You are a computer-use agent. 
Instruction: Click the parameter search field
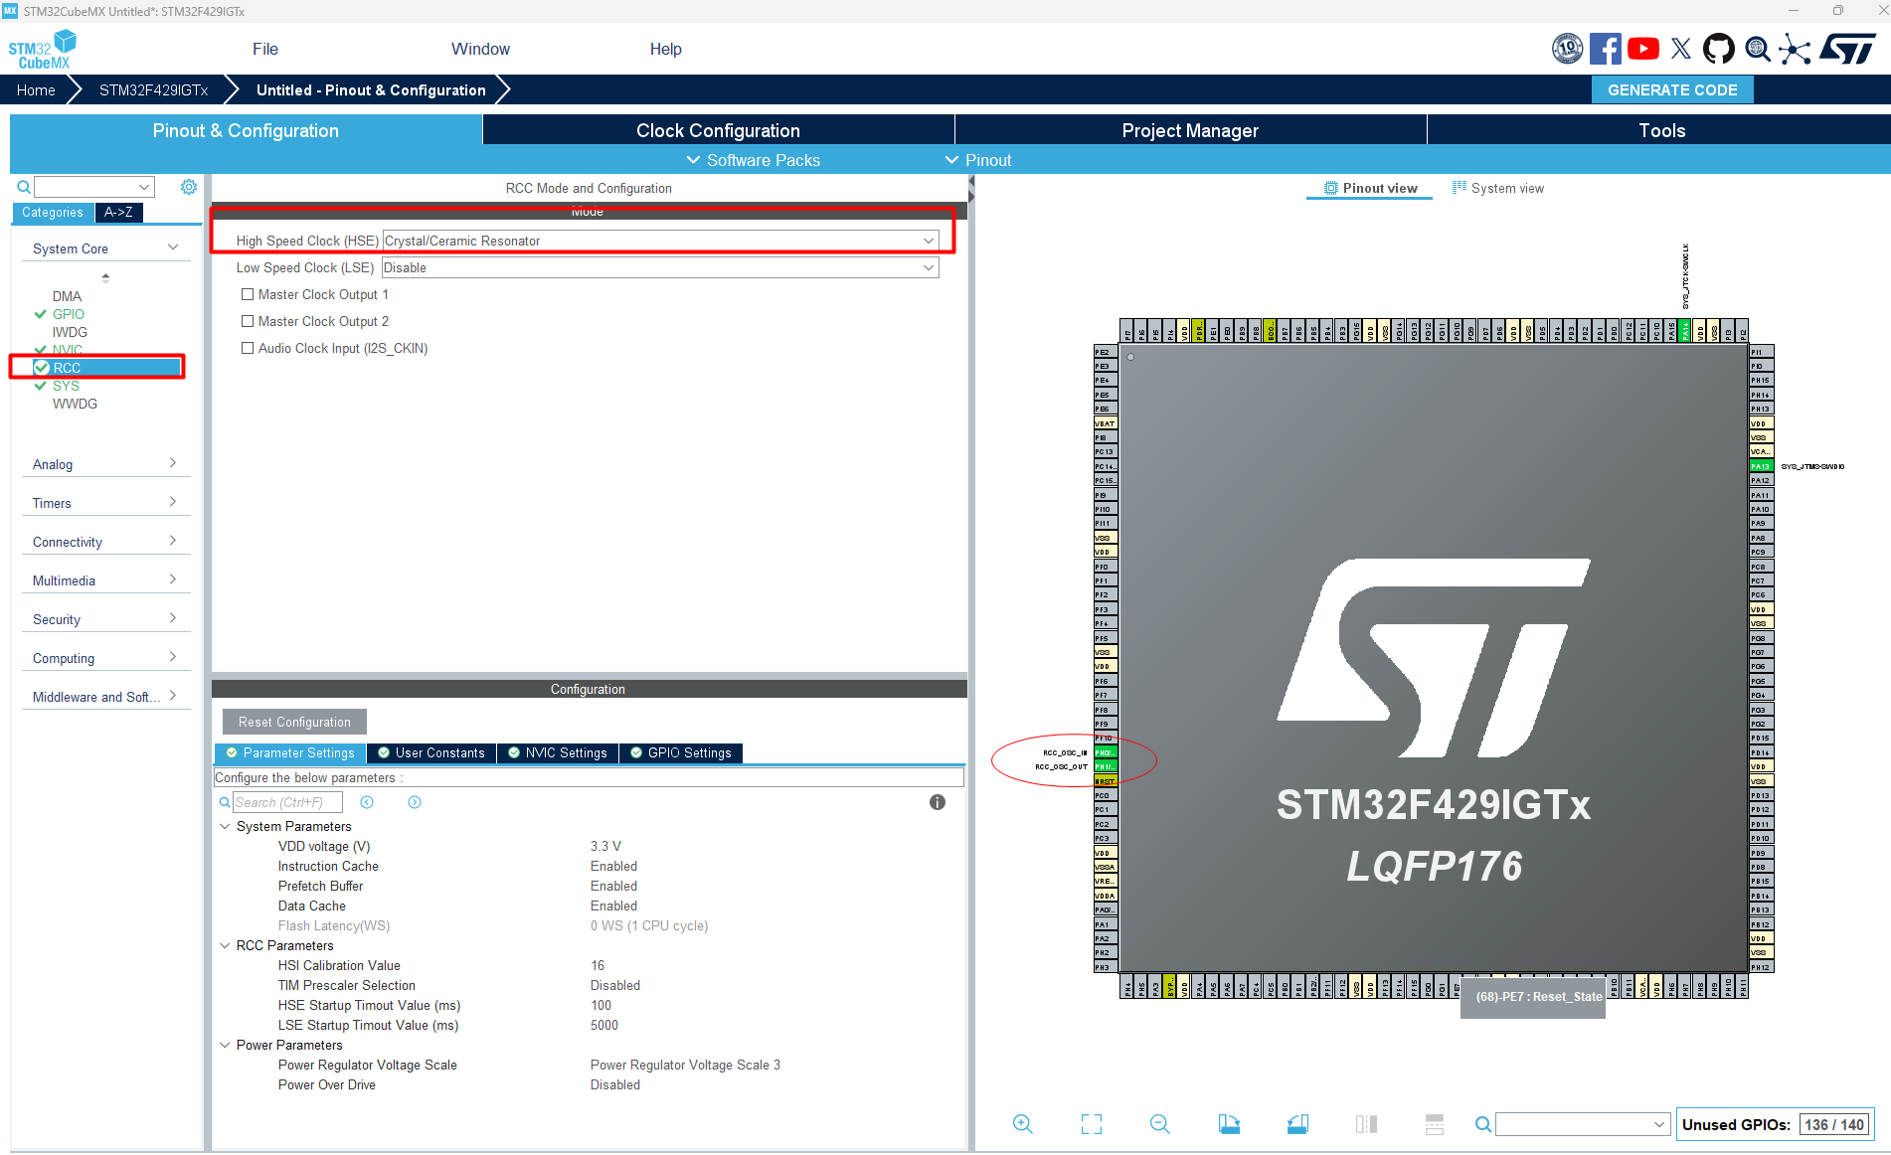click(x=288, y=802)
